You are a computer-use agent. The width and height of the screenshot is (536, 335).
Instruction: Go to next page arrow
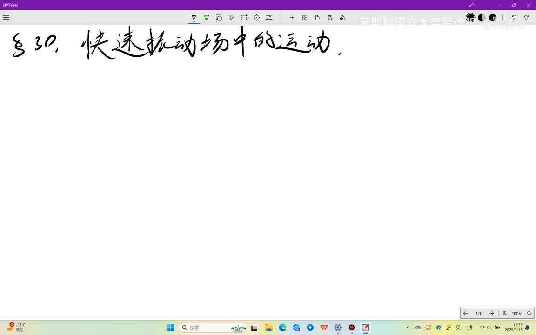coord(491,313)
